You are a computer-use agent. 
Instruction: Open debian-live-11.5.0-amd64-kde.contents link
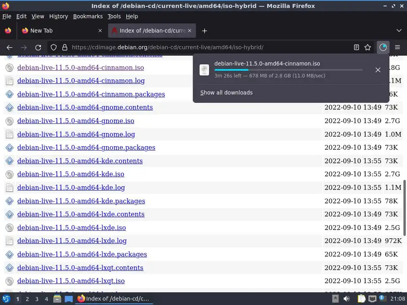point(80,161)
